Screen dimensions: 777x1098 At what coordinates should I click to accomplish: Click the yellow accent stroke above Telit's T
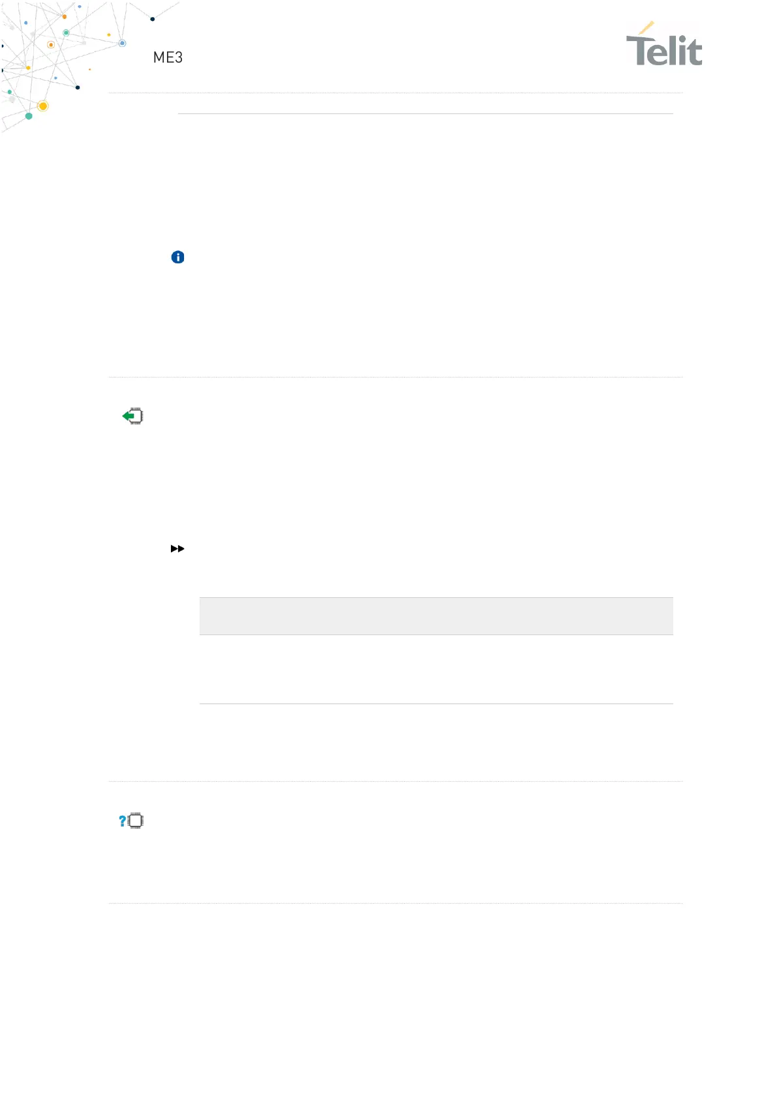(x=646, y=28)
